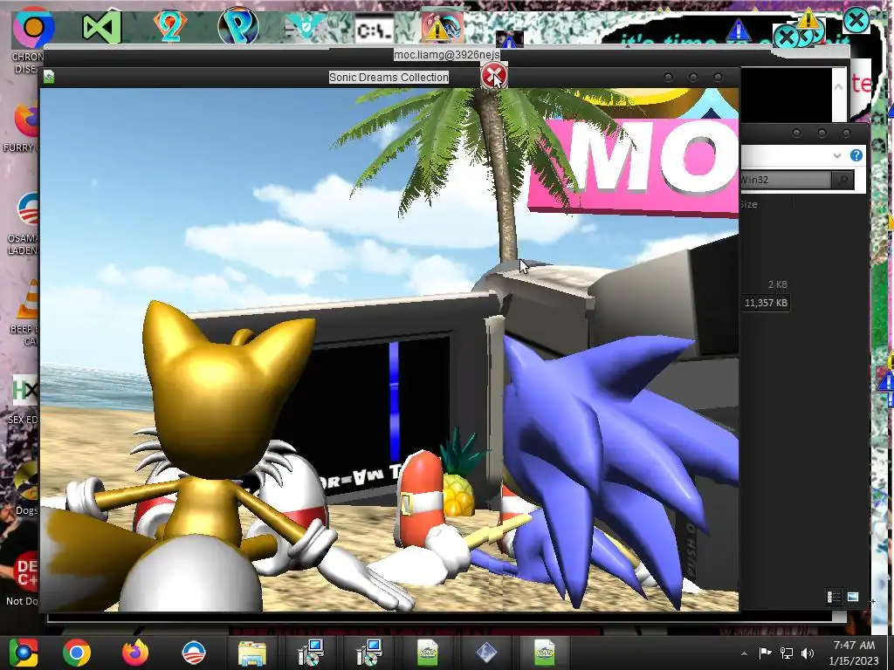Launch Google Chrome from the taskbar
Viewport: 894px width, 670px height.
(x=77, y=653)
